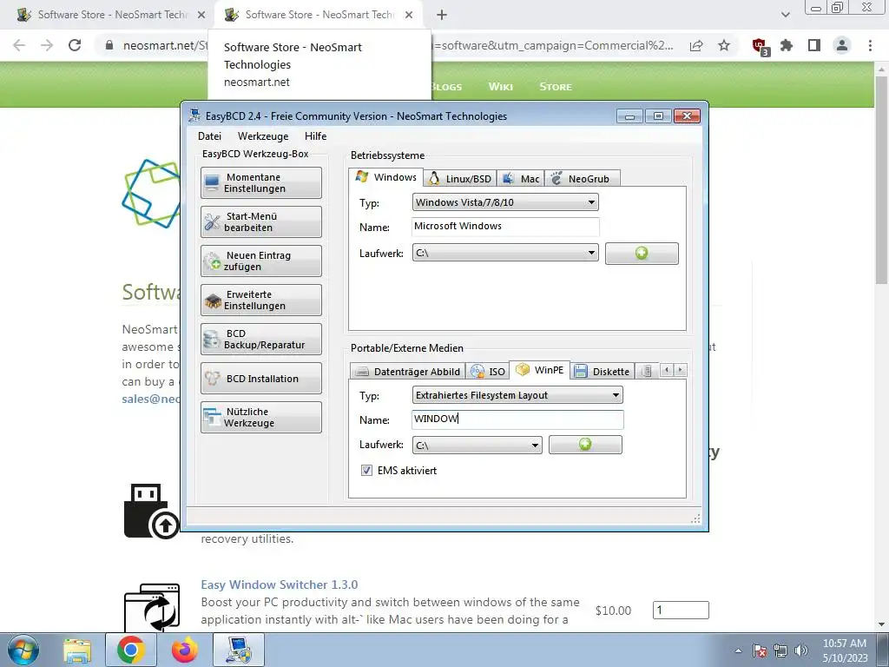This screenshot has width=889, height=667.
Task: Open the Windows Start button
Action: tap(23, 650)
